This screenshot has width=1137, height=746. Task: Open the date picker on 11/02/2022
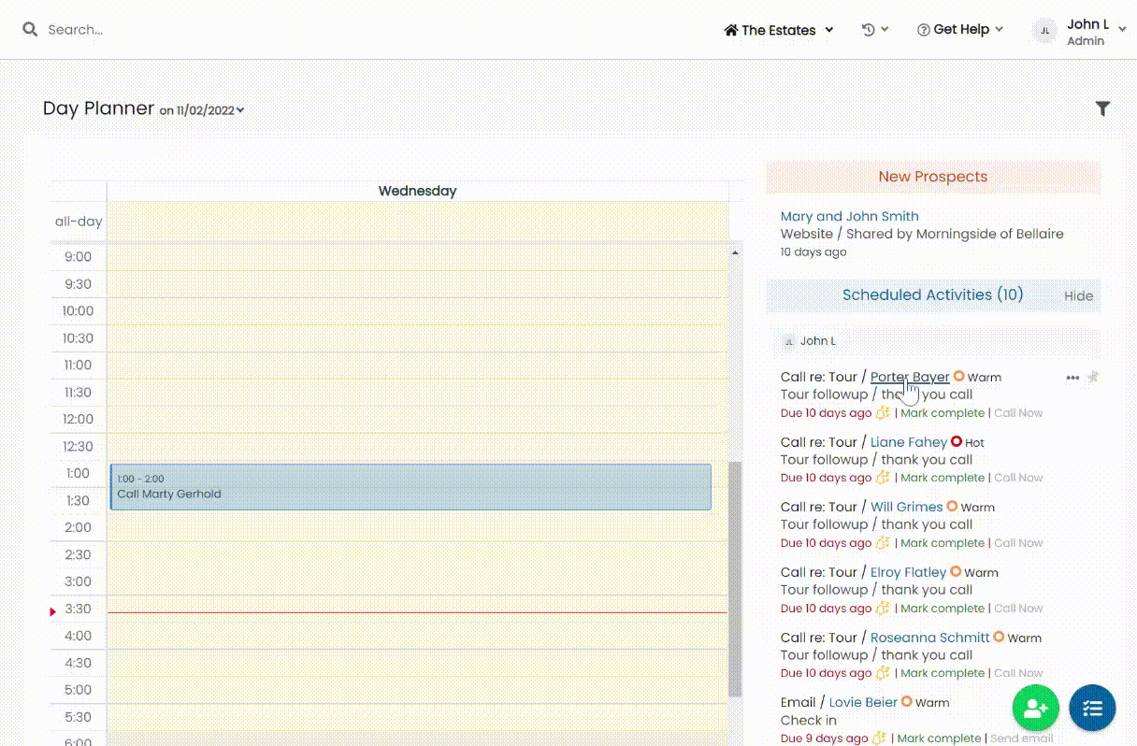[x=201, y=110]
